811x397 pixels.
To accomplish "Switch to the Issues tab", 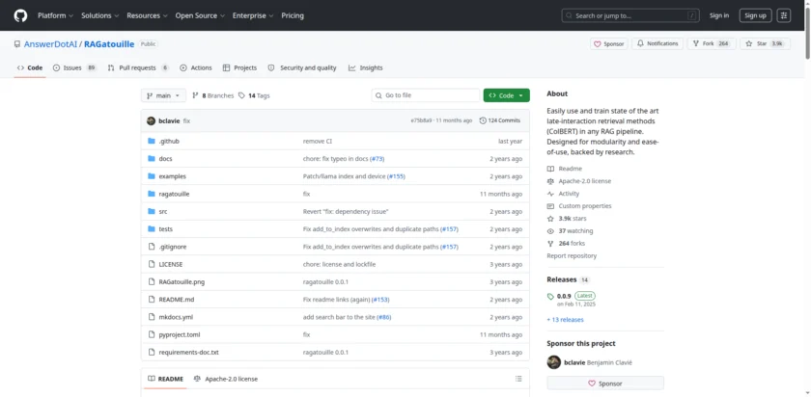I will (x=74, y=67).
